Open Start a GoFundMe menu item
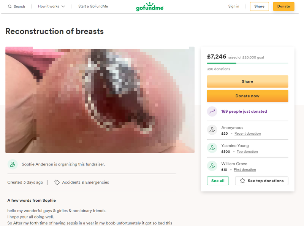The height and width of the screenshot is (226, 304). [93, 6]
